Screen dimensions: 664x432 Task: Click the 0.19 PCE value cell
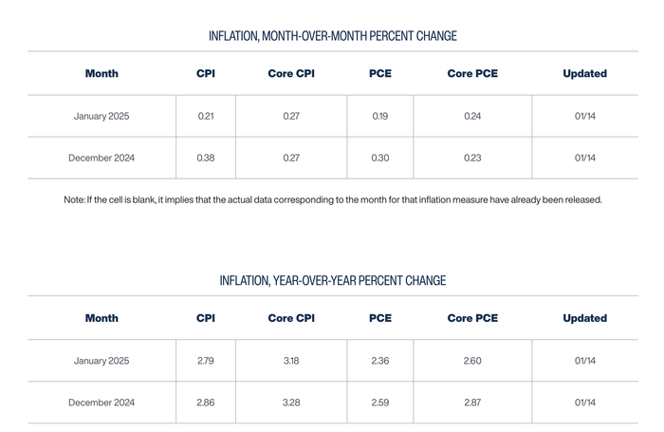379,117
